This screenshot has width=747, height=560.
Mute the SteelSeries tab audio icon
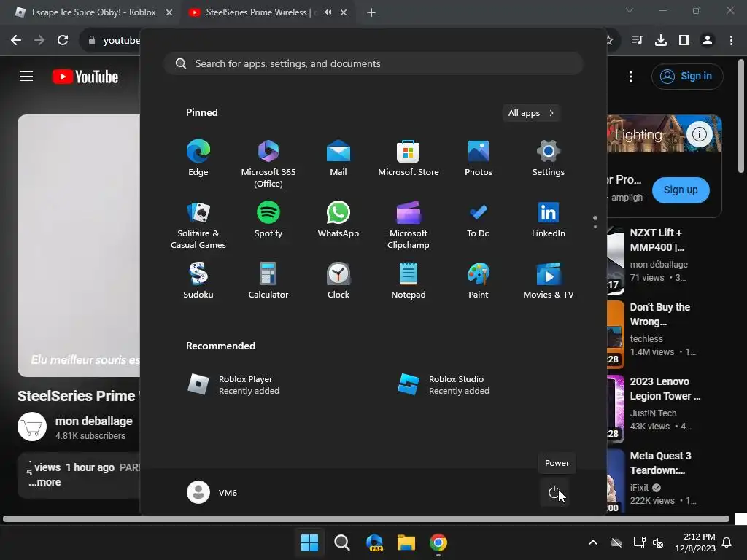pos(328,12)
